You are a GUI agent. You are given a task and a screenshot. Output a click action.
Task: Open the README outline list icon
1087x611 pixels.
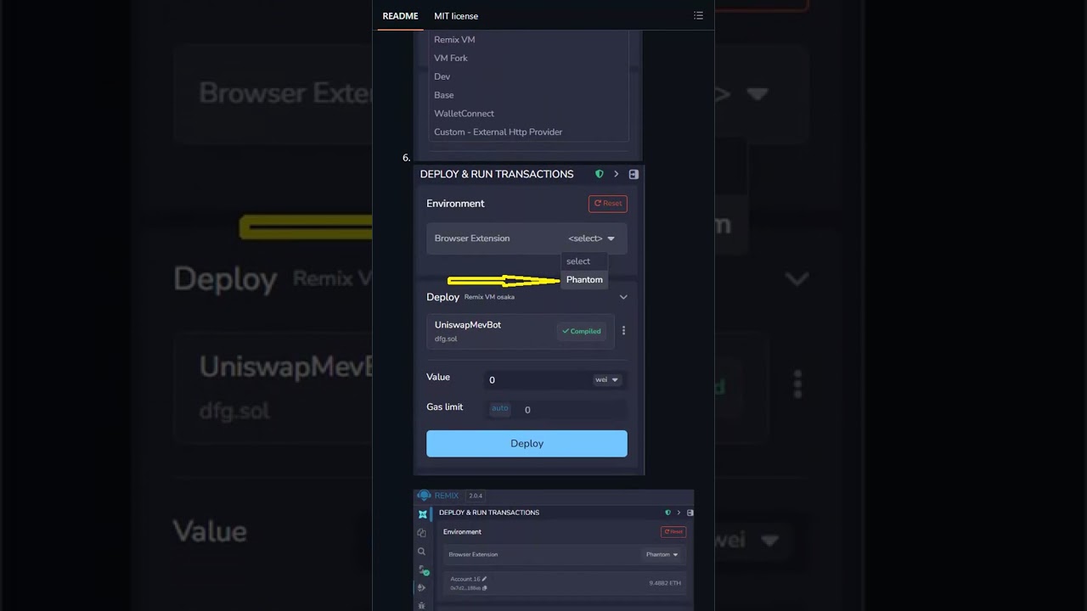point(698,15)
